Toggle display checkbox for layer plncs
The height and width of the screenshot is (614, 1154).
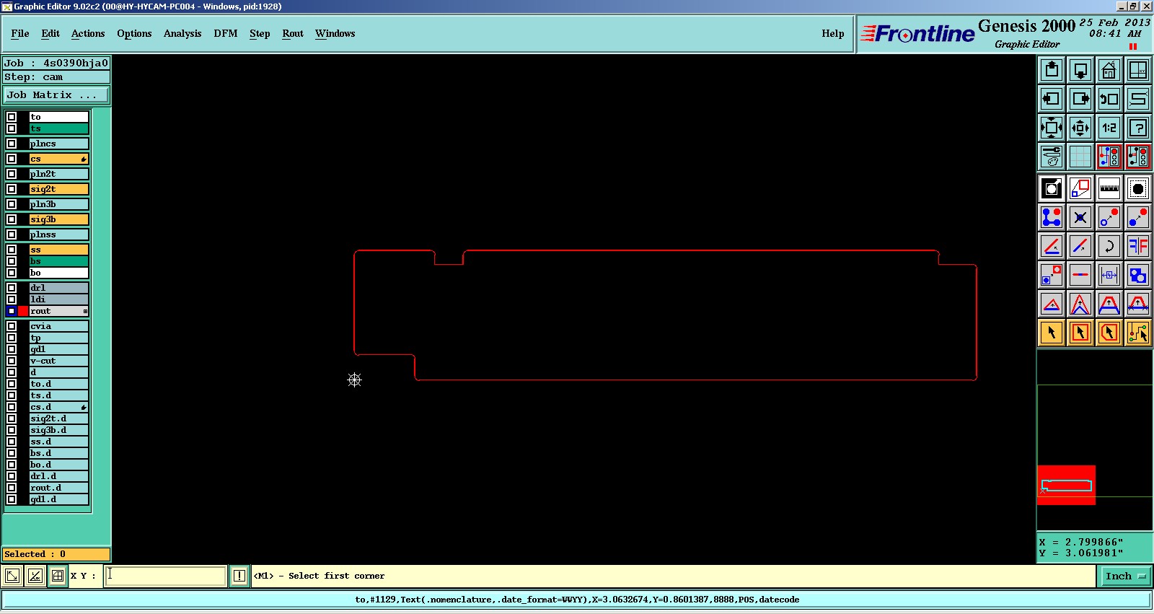pos(12,144)
